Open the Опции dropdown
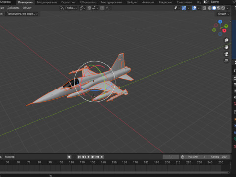Viewport: 236px width, 177px height. (223, 14)
